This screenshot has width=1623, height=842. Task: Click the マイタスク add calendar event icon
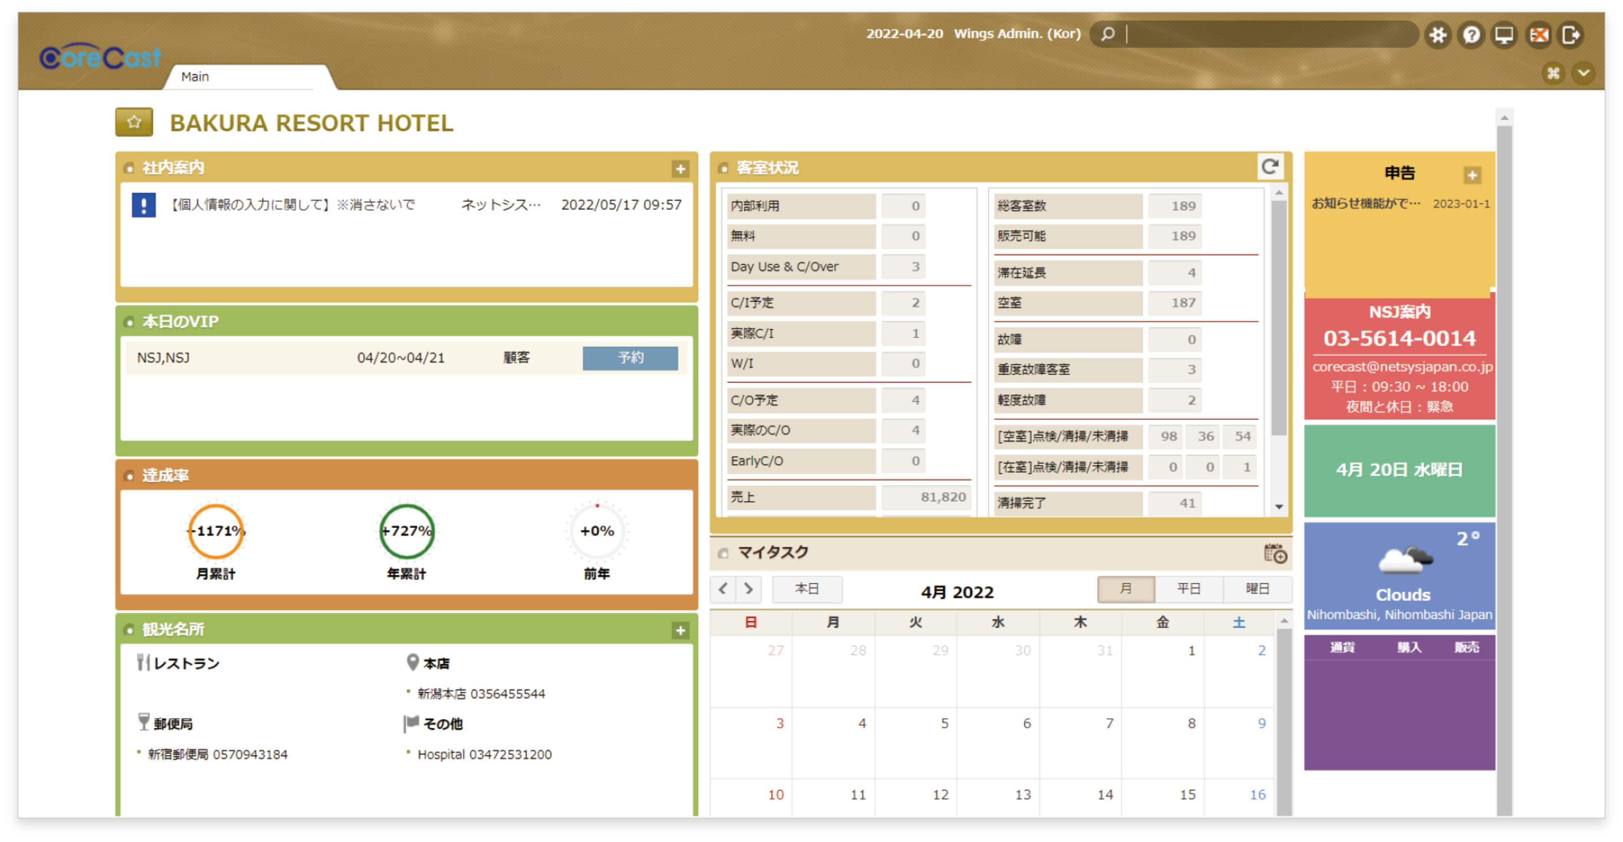tap(1275, 554)
